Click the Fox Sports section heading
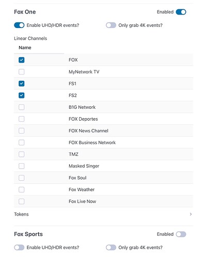Viewport: 204px width, 259px height. point(28,234)
